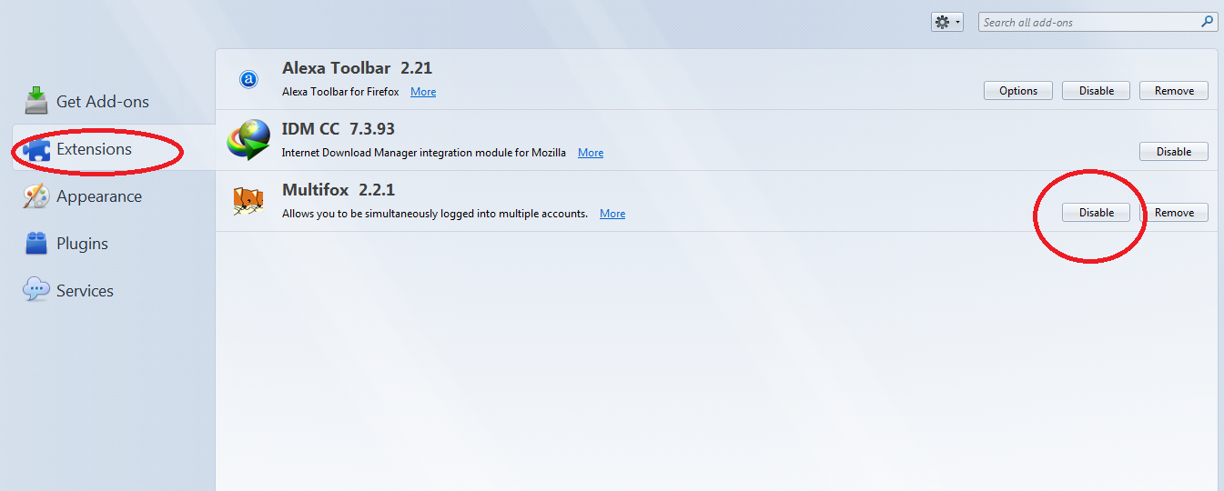The height and width of the screenshot is (491, 1224).
Task: Click the IDM CC globe icon
Action: pyautogui.click(x=249, y=141)
